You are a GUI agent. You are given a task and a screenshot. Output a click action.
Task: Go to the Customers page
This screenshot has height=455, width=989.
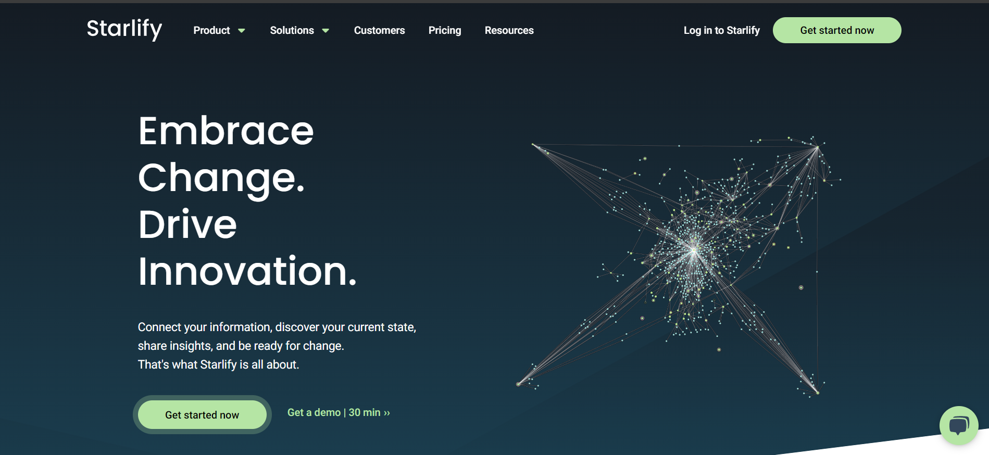(x=379, y=30)
